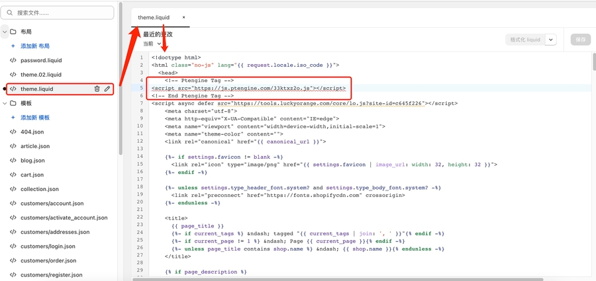Click code icon of article.json
The height and width of the screenshot is (281, 596).
[x=13, y=146]
